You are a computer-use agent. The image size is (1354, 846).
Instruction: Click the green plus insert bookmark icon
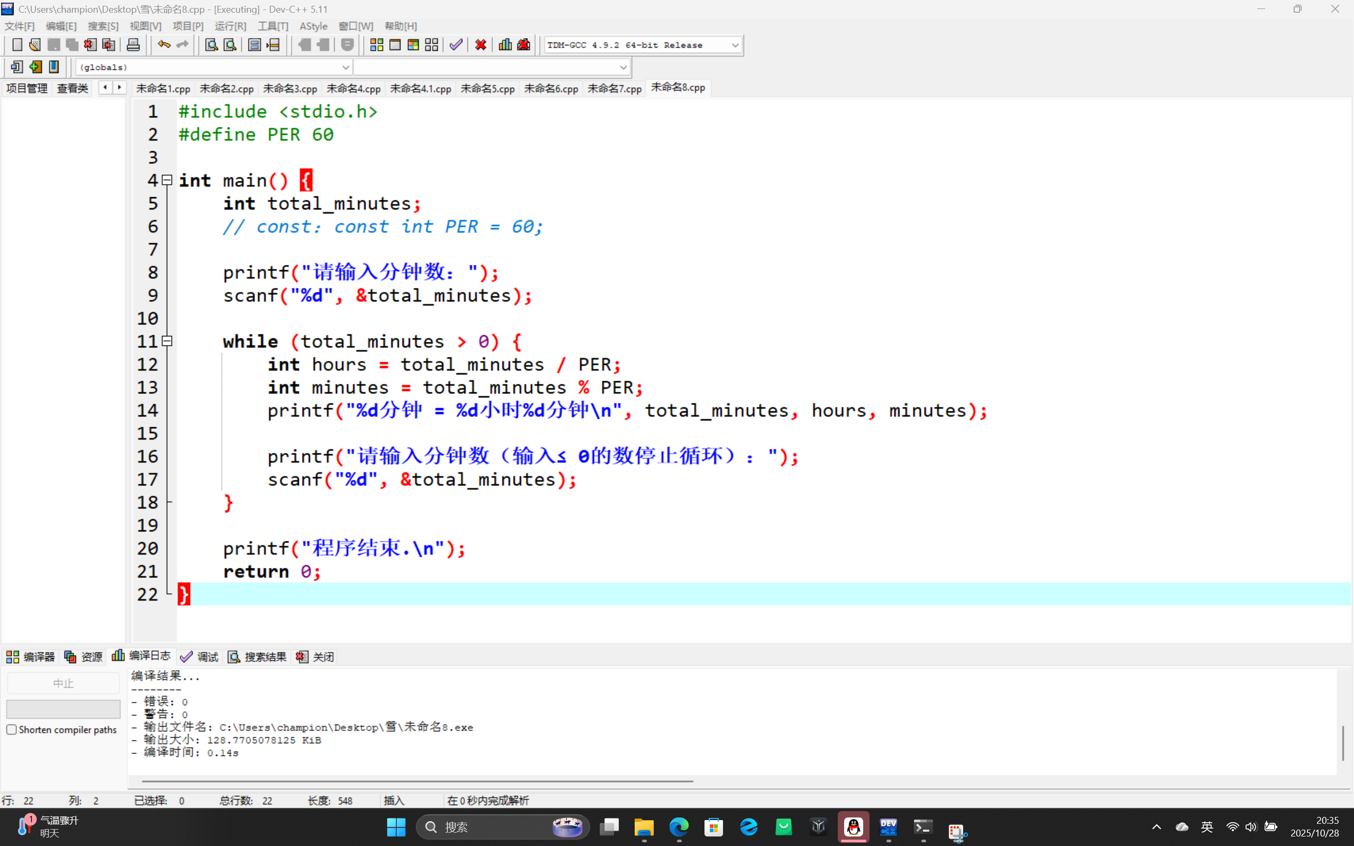point(35,67)
